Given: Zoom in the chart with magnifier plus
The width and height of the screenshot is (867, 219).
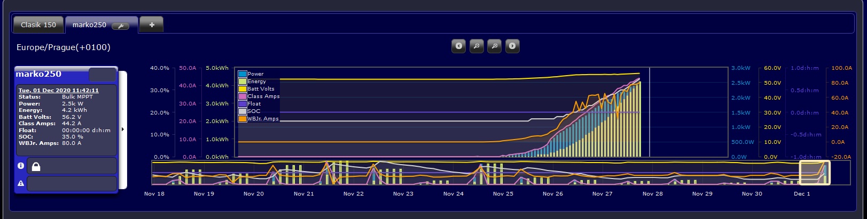Looking at the screenshot, I should 495,46.
